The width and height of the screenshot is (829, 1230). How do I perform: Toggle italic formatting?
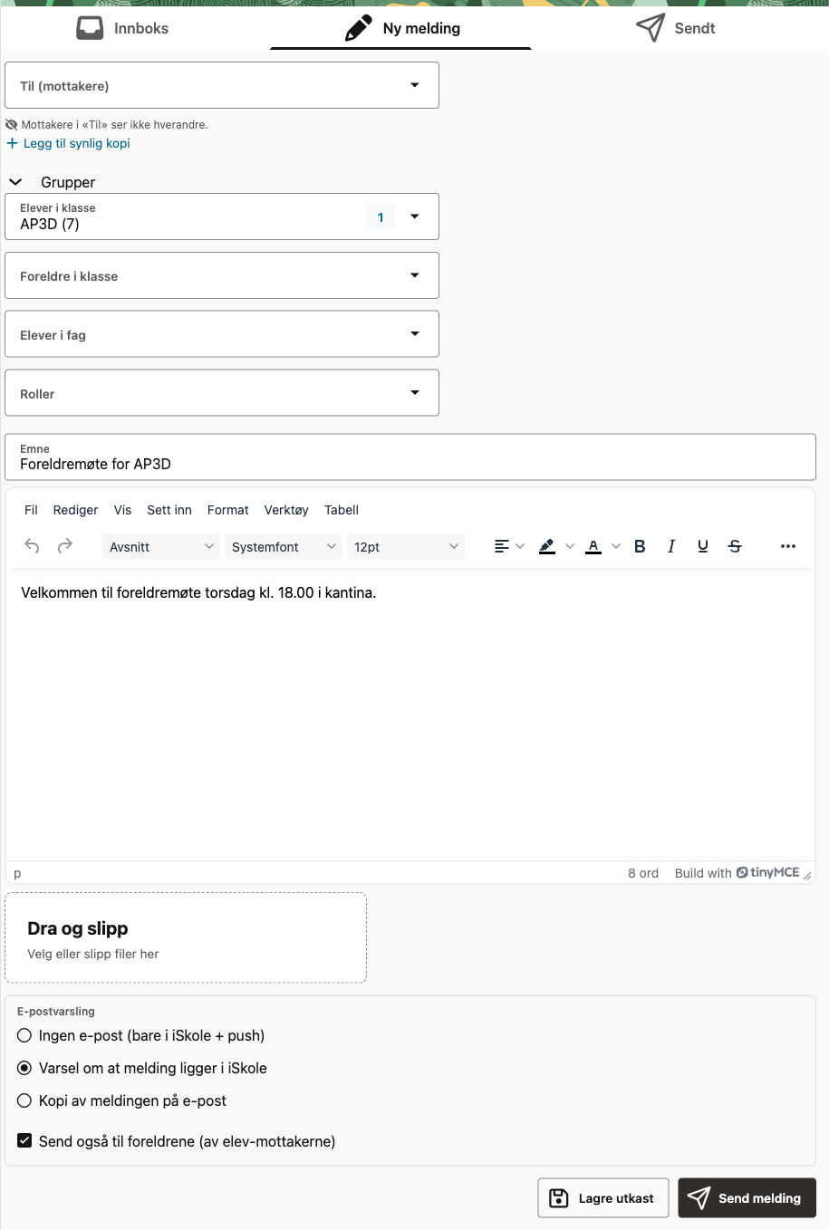[671, 546]
